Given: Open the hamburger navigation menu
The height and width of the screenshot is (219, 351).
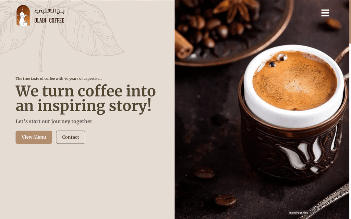Looking at the screenshot, I should click(325, 13).
